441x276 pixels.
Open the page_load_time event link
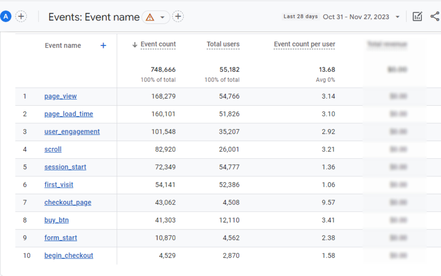click(68, 114)
